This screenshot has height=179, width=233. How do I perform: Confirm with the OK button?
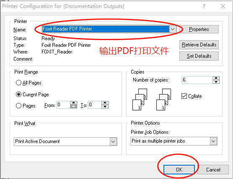pos(179,169)
